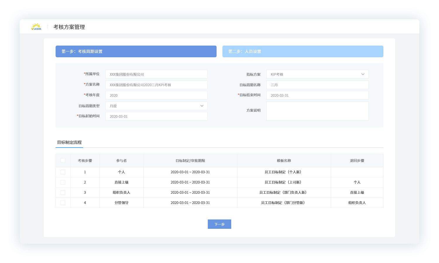
Task: Toggle the select-all checkbox in table header
Action: (x=63, y=160)
